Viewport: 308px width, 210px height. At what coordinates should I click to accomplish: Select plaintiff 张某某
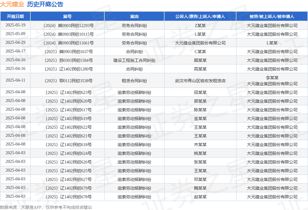[x=200, y=162]
